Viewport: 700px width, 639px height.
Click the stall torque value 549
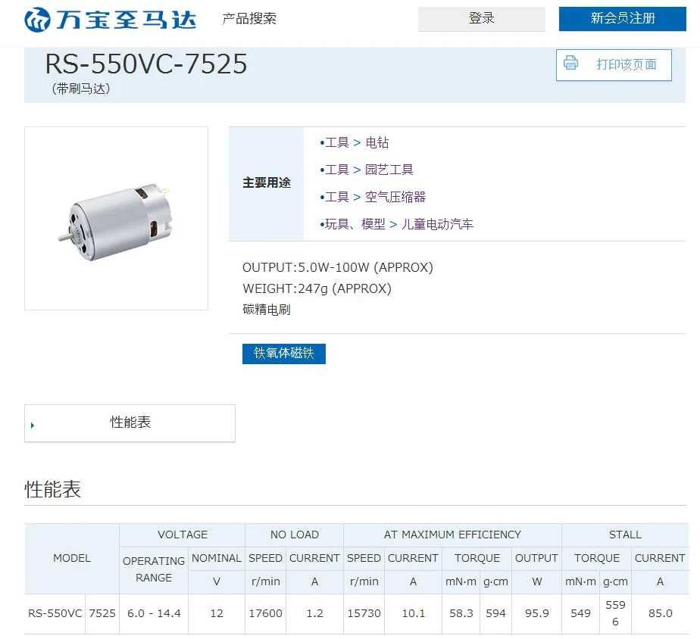[x=580, y=613]
